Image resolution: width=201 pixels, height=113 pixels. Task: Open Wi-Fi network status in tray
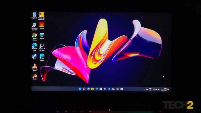coord(154,89)
